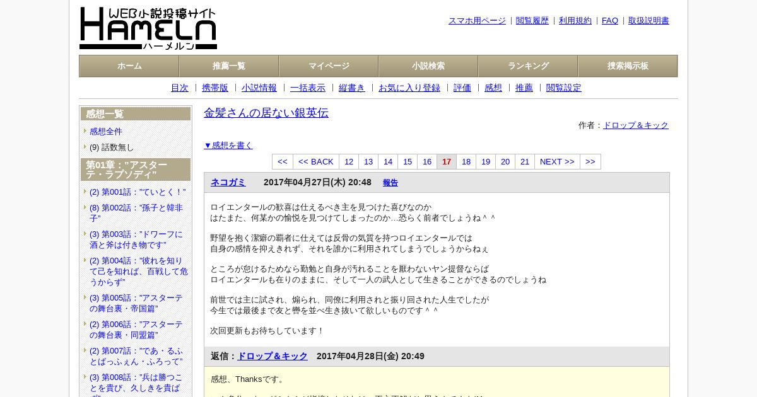Image resolution: width=757 pixels, height=397 pixels.
Task: Open ドロップ＆キック link in reply header
Action: pyautogui.click(x=273, y=356)
